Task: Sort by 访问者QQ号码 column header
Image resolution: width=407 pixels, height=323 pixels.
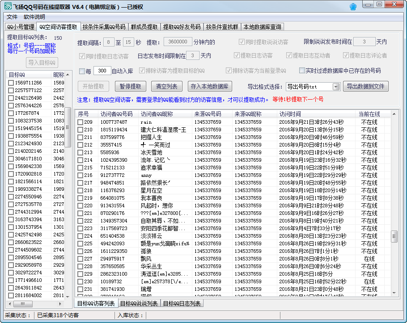Action: click(119, 114)
